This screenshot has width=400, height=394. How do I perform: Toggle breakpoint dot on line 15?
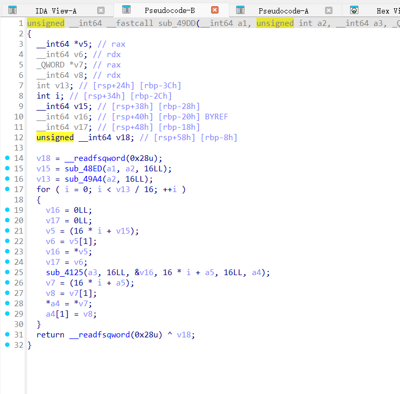pos(7,168)
